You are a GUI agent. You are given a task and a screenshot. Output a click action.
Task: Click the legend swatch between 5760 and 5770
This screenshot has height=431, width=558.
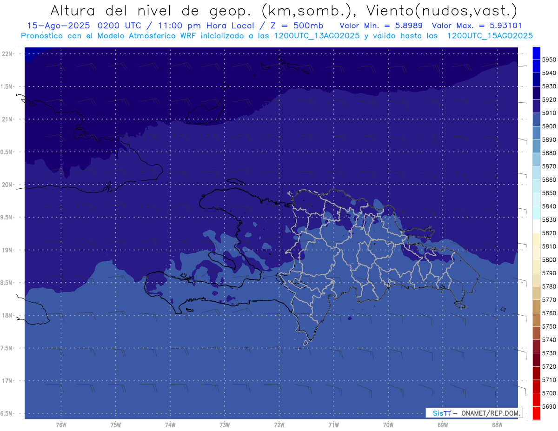click(536, 306)
